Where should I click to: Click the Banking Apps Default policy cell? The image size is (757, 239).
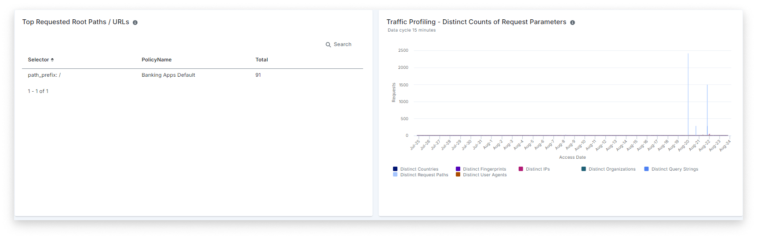tap(168, 75)
